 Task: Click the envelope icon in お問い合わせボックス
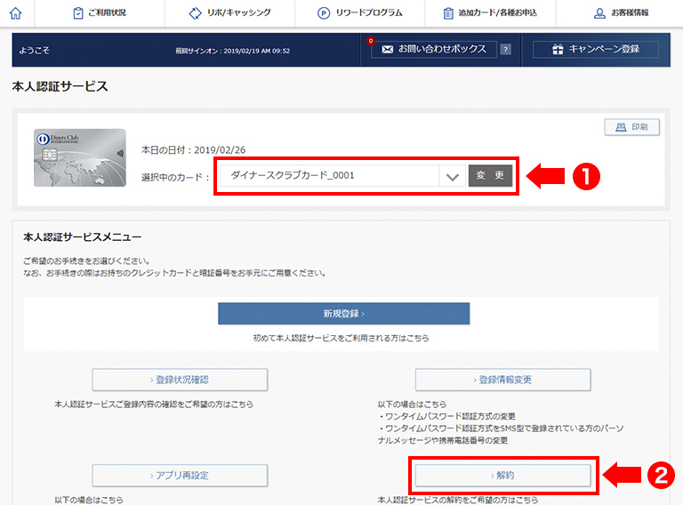pyautogui.click(x=387, y=50)
